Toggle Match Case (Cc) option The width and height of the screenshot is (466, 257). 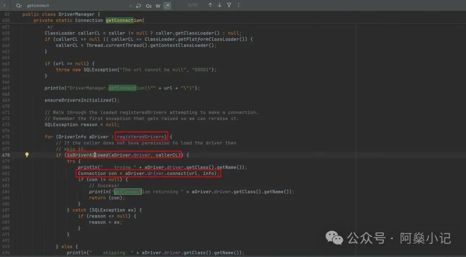tap(148, 6)
